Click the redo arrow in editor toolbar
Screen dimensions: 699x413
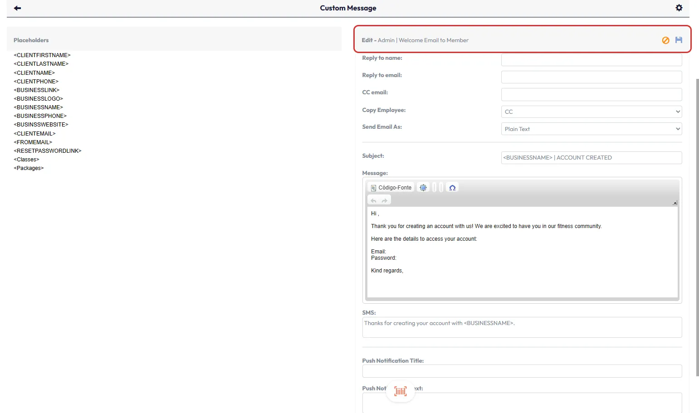click(385, 200)
